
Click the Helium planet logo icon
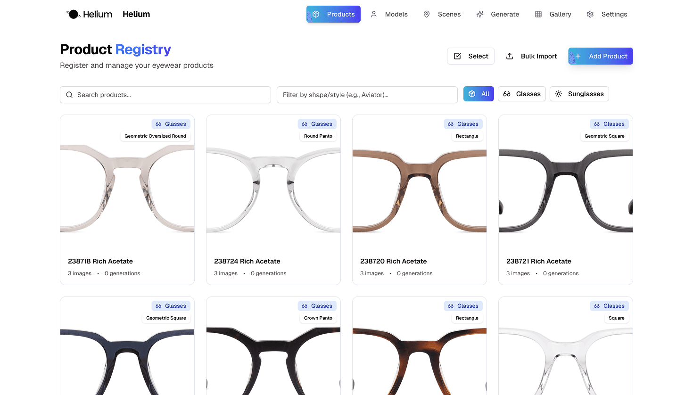(73, 14)
